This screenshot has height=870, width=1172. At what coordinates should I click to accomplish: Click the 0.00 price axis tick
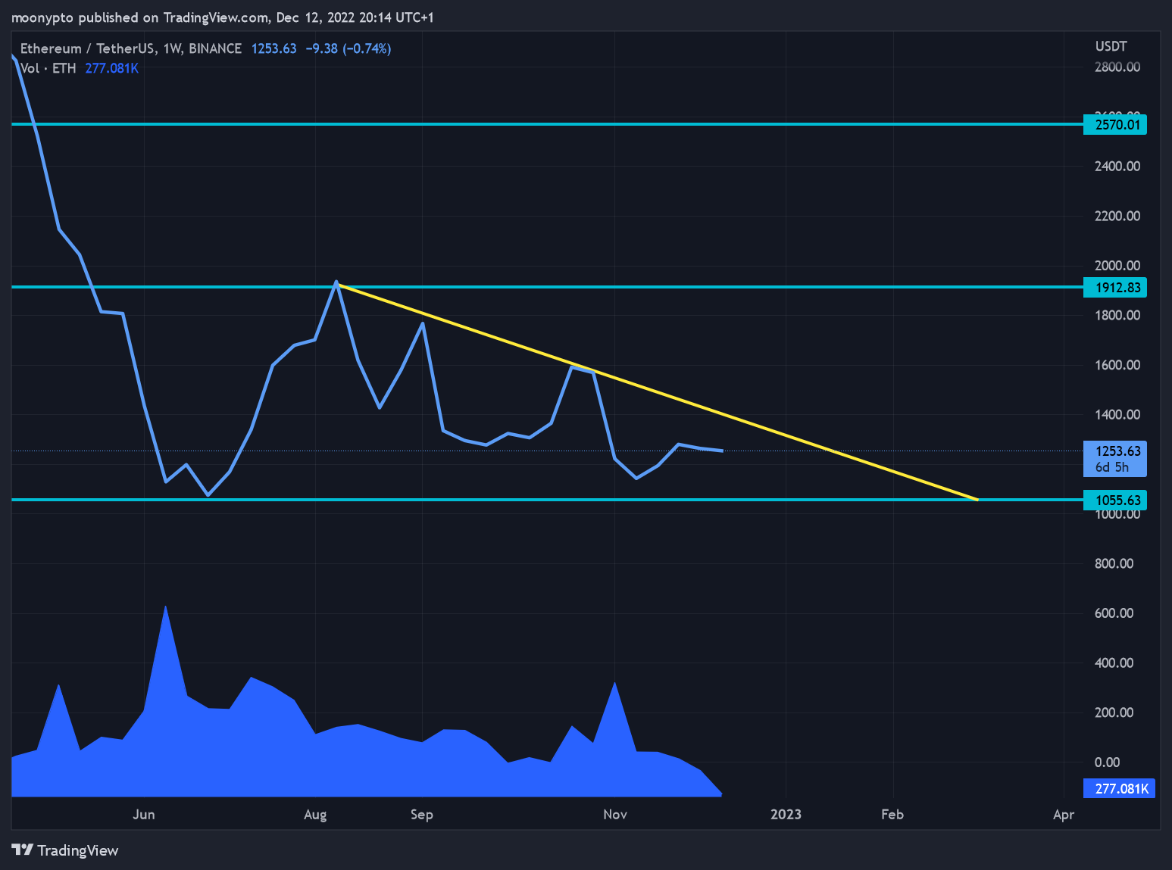[1108, 762]
